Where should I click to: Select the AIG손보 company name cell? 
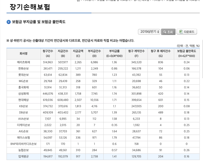(24, 131)
